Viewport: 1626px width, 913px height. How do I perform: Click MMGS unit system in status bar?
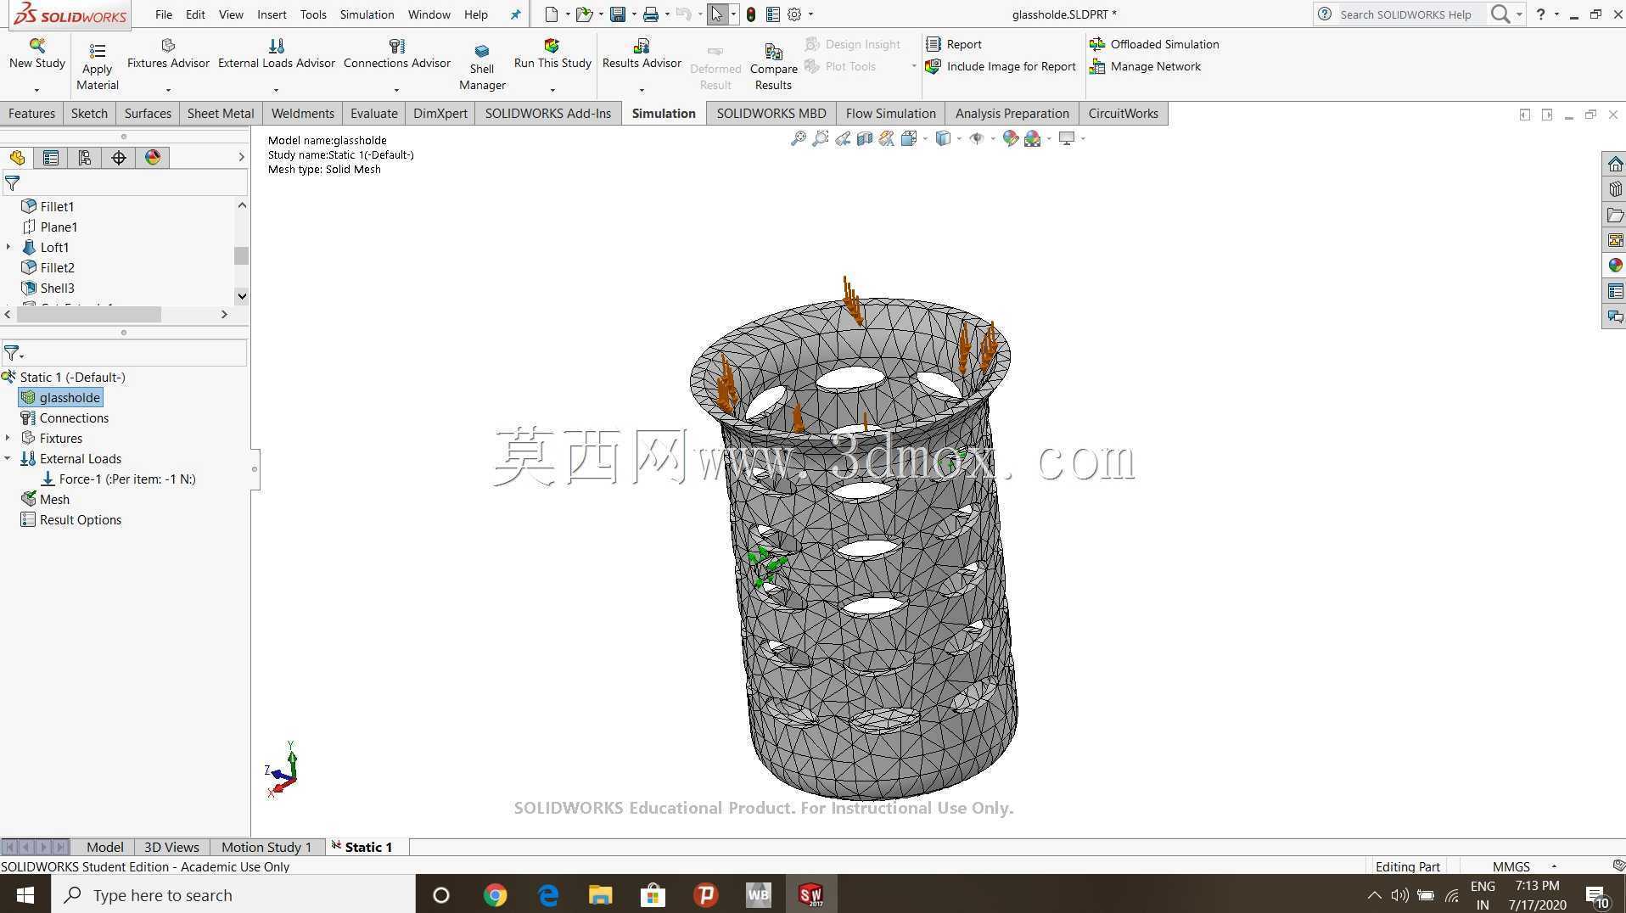1511,866
